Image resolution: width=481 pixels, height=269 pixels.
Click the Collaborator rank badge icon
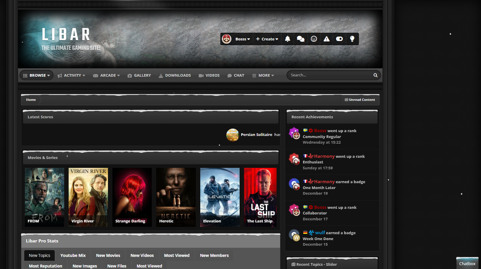[294, 209]
